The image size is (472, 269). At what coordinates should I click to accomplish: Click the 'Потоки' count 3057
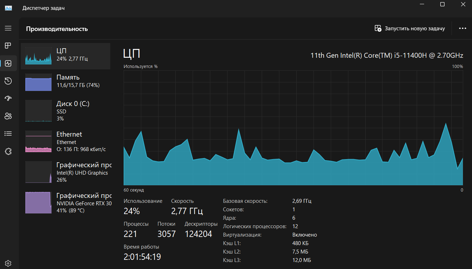167,234
